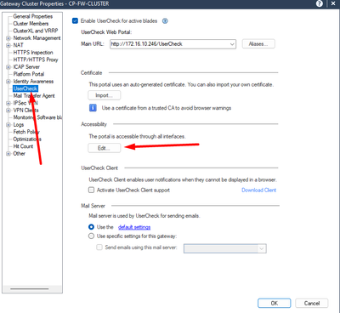
Task: Click the Accessibility Edit button
Action: (x=105, y=148)
